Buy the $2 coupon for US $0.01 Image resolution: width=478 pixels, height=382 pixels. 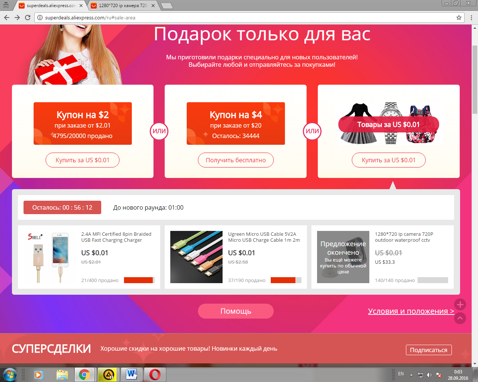[x=83, y=160]
